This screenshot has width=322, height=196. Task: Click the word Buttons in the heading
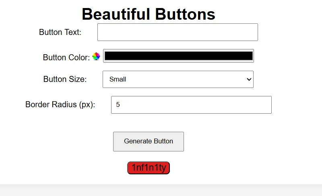pos(185,14)
